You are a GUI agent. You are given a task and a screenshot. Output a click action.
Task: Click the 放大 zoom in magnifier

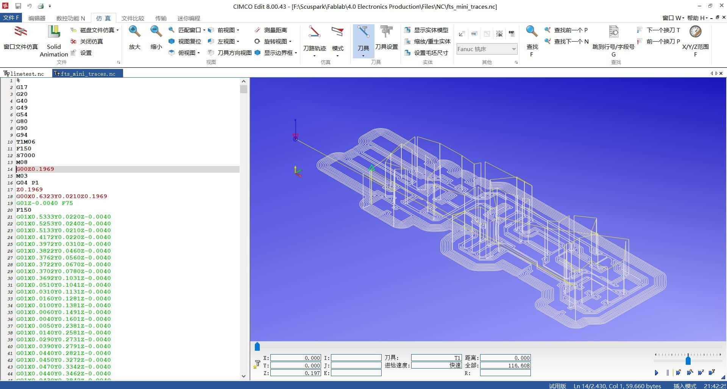pyautogui.click(x=134, y=38)
